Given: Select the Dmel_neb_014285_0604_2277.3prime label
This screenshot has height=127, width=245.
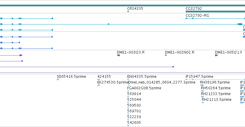Looking at the screenshot, I should [x=162, y=82].
